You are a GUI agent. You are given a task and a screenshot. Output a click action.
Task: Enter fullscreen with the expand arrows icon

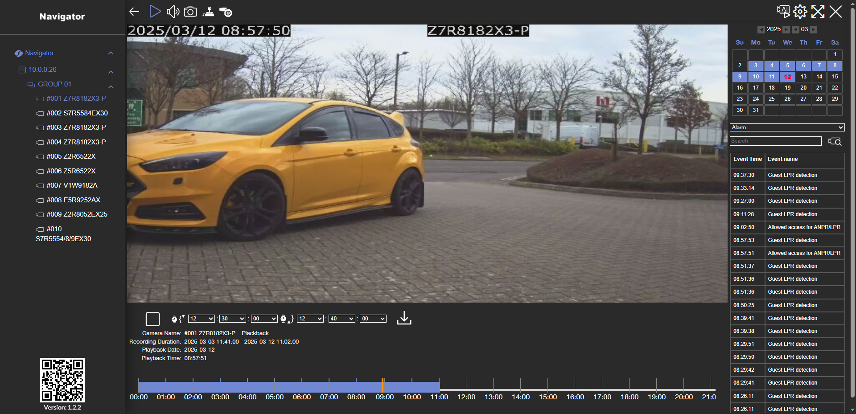[818, 12]
